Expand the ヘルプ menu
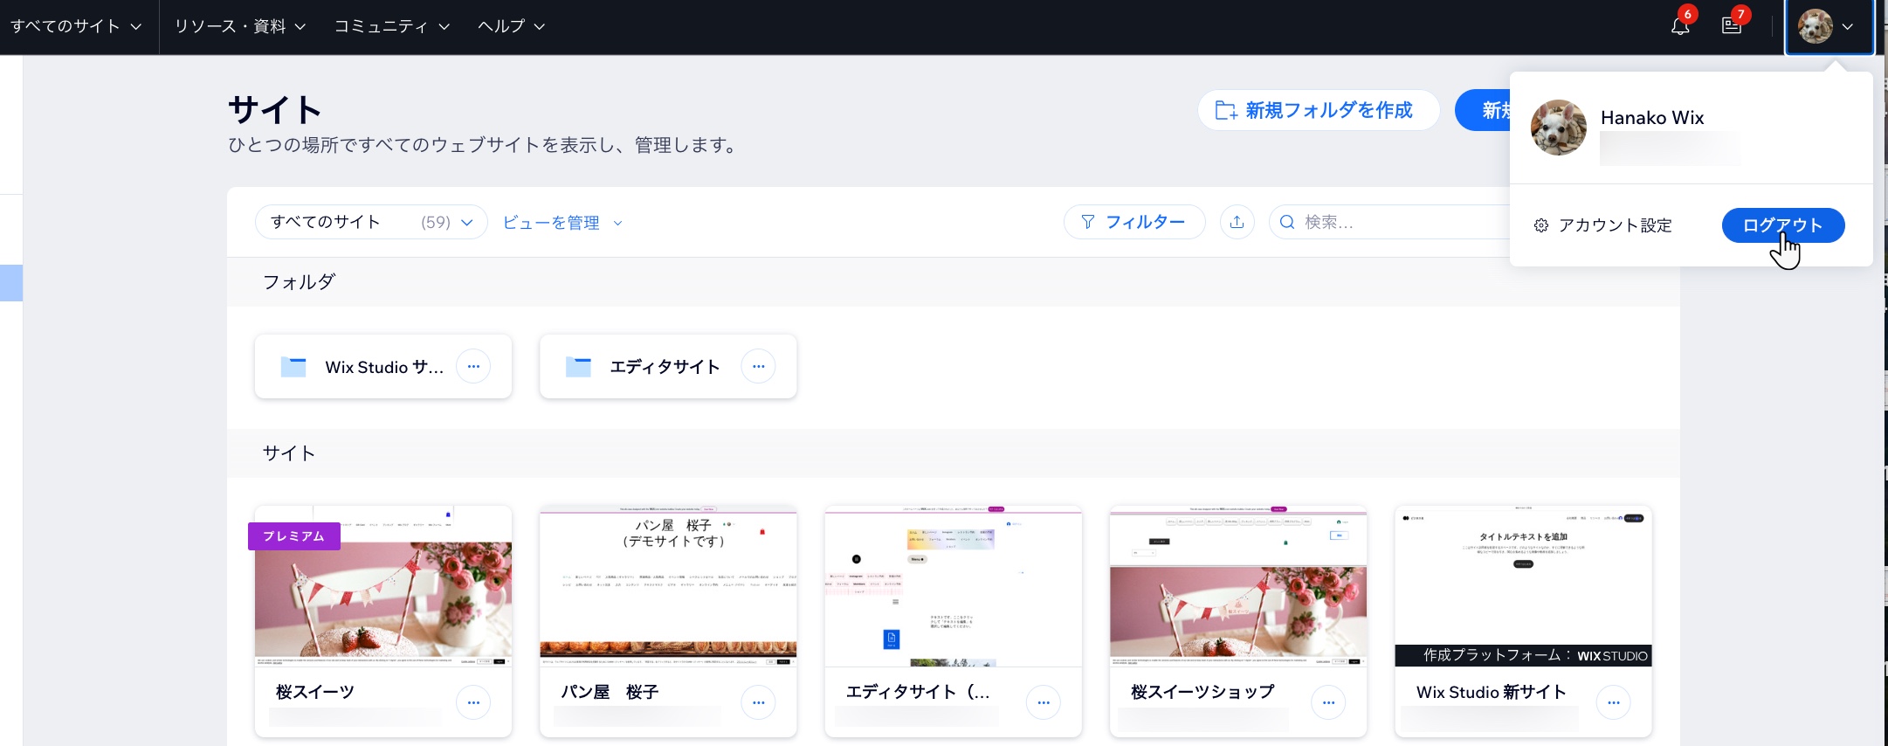Viewport: 1888px width, 746px height. tap(512, 26)
